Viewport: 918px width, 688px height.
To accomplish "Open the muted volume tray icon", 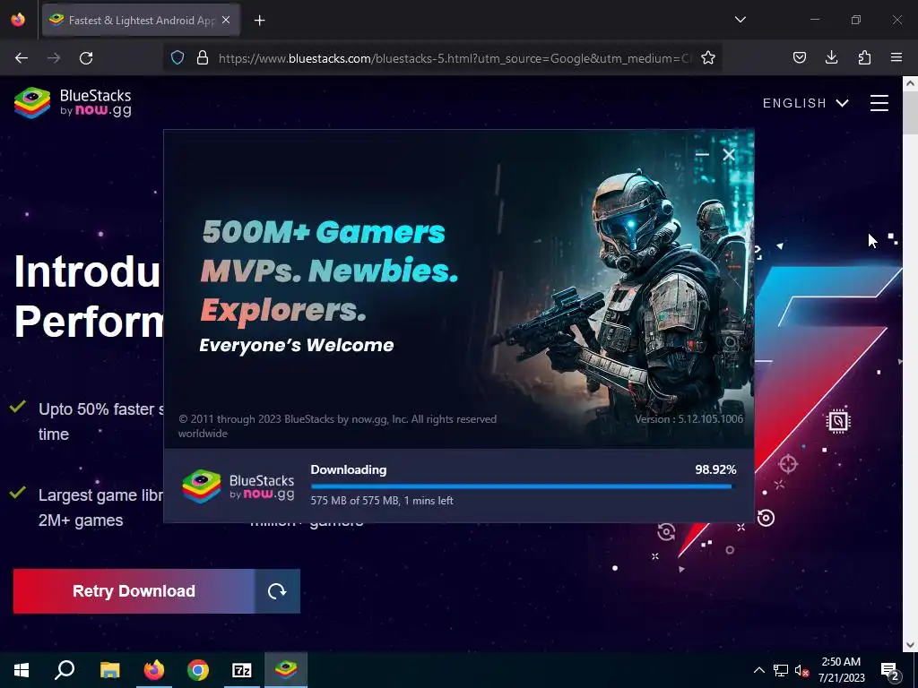I will 801,670.
